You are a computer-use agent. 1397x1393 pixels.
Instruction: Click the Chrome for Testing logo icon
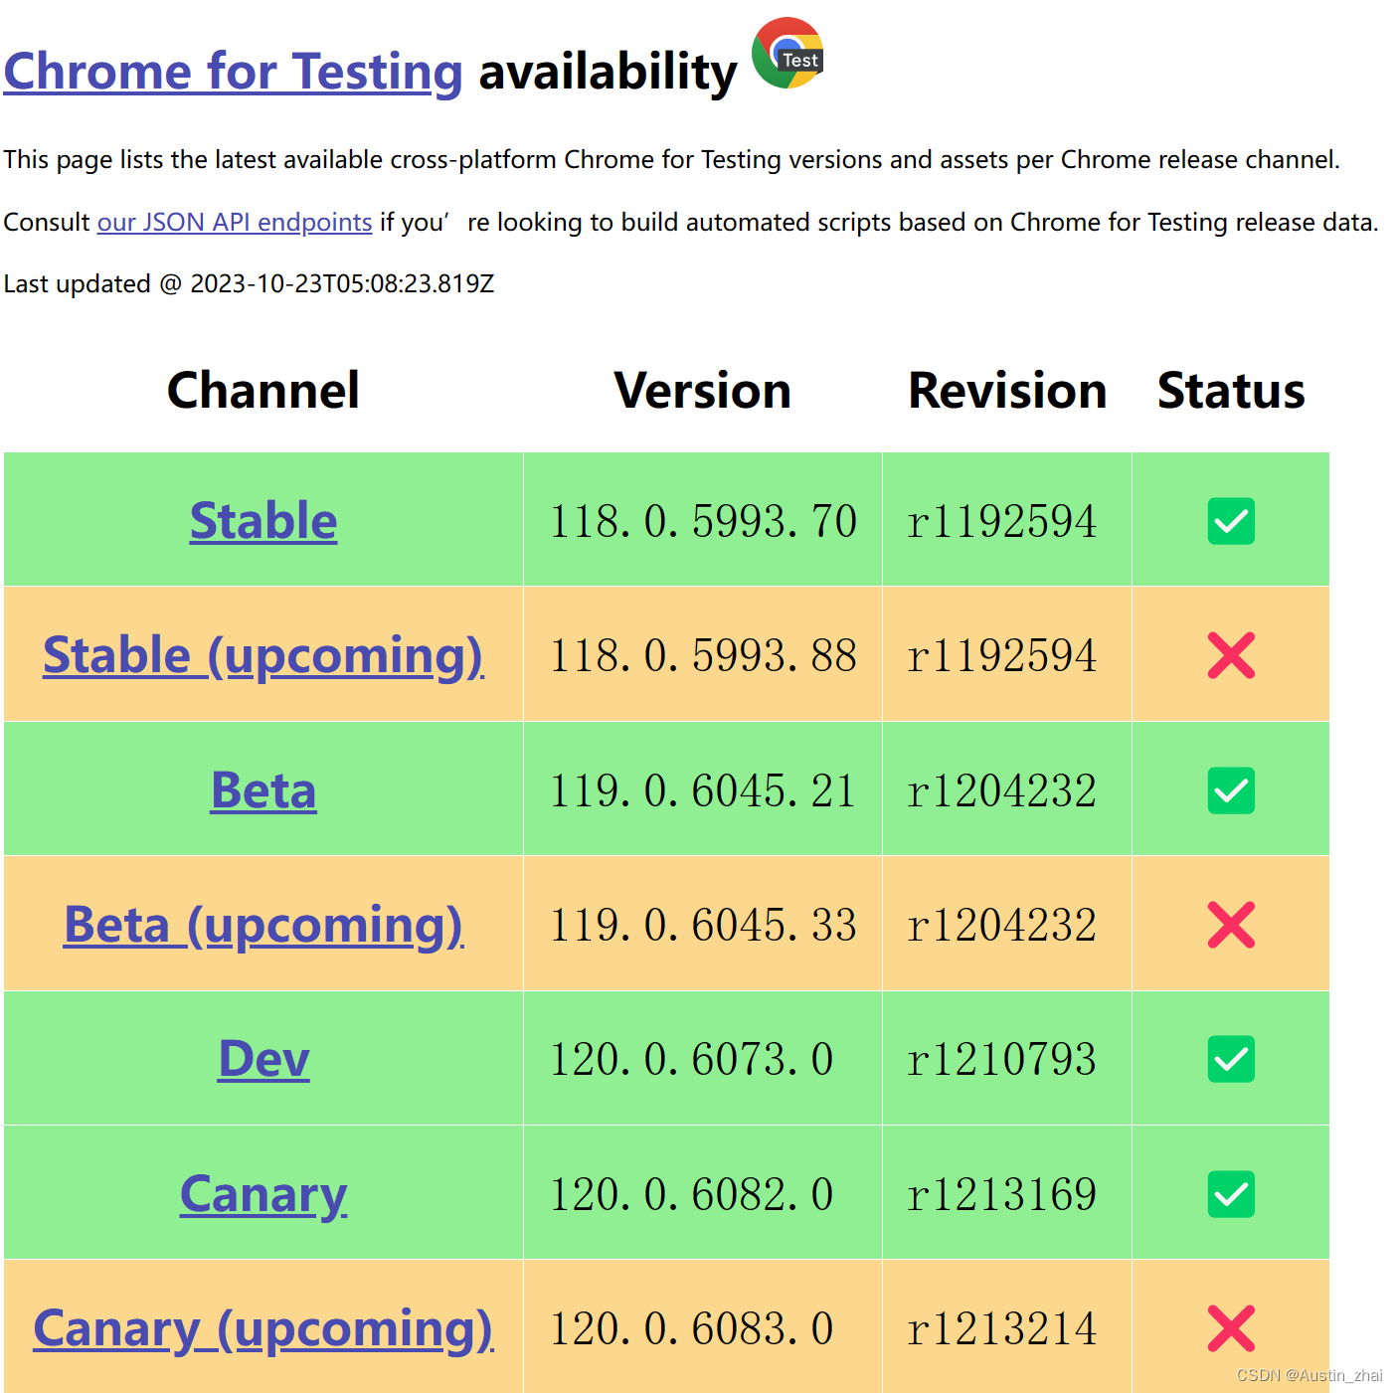[x=787, y=53]
